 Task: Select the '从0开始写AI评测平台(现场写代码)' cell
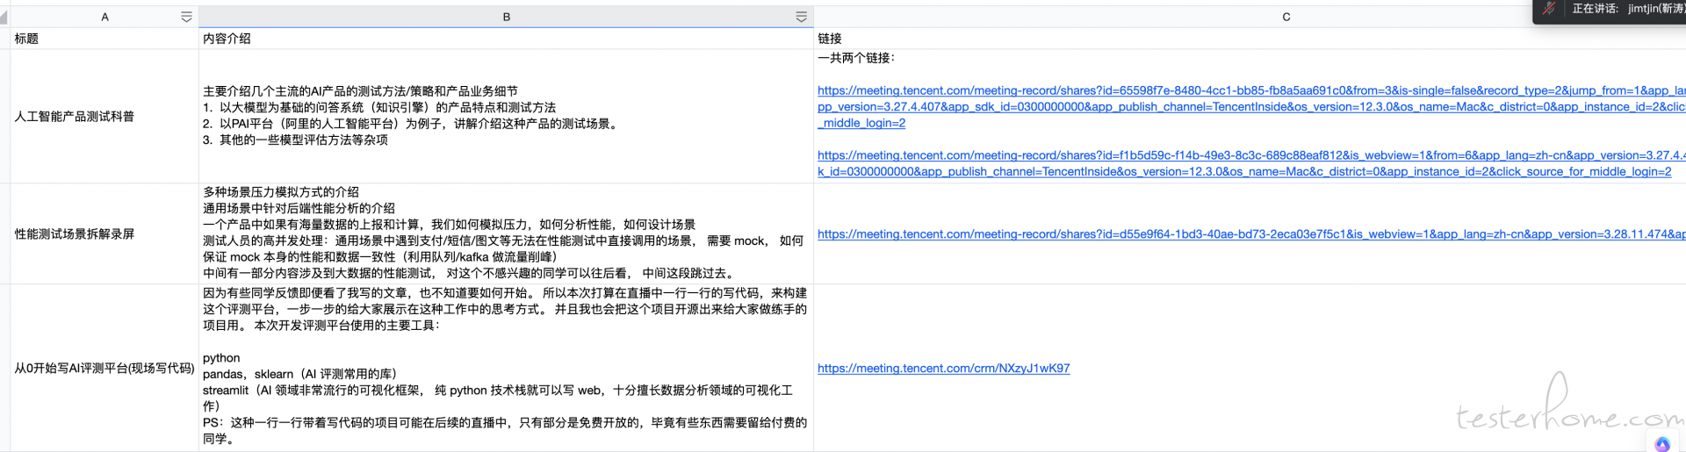[104, 368]
